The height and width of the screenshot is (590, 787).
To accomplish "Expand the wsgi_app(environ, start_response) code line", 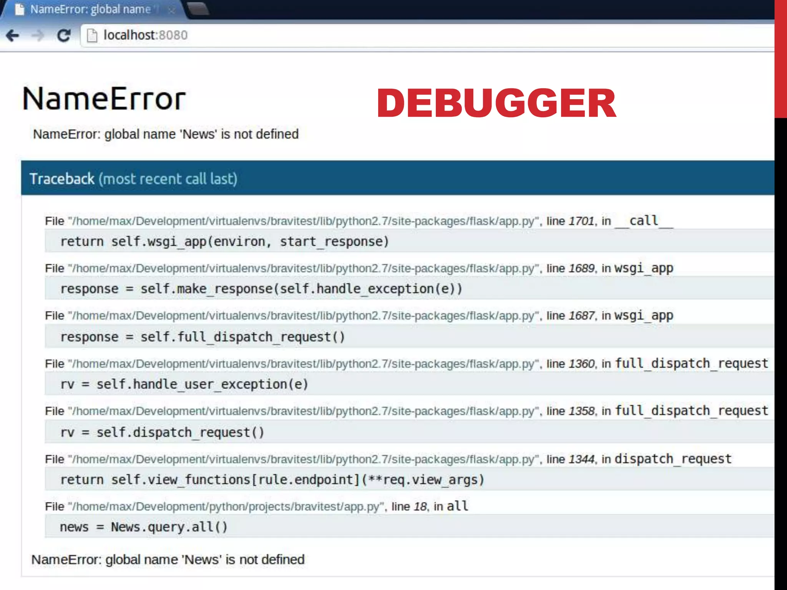I will point(225,242).
